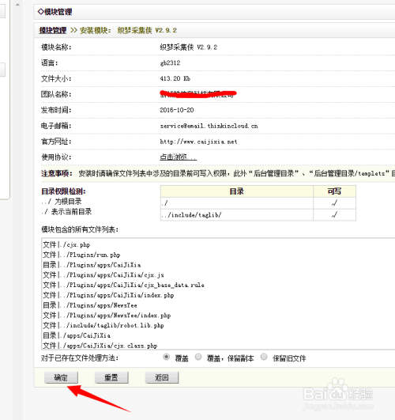Click the 重置 reset button
This screenshot has height=420, width=395.
(111, 377)
